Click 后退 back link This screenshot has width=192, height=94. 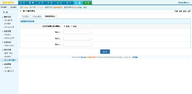point(180,11)
